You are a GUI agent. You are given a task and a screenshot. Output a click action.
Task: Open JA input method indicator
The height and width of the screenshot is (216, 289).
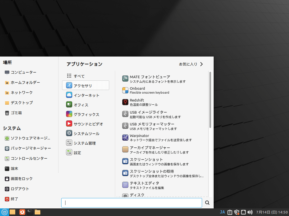point(222,212)
